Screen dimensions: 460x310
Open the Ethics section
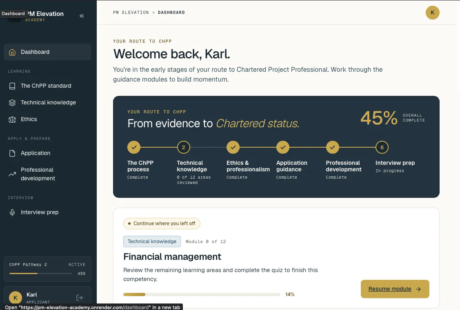pos(47,120)
